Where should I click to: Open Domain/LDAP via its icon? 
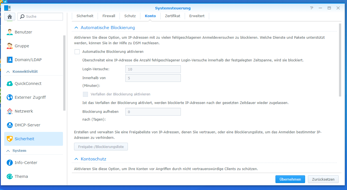pos(10,60)
